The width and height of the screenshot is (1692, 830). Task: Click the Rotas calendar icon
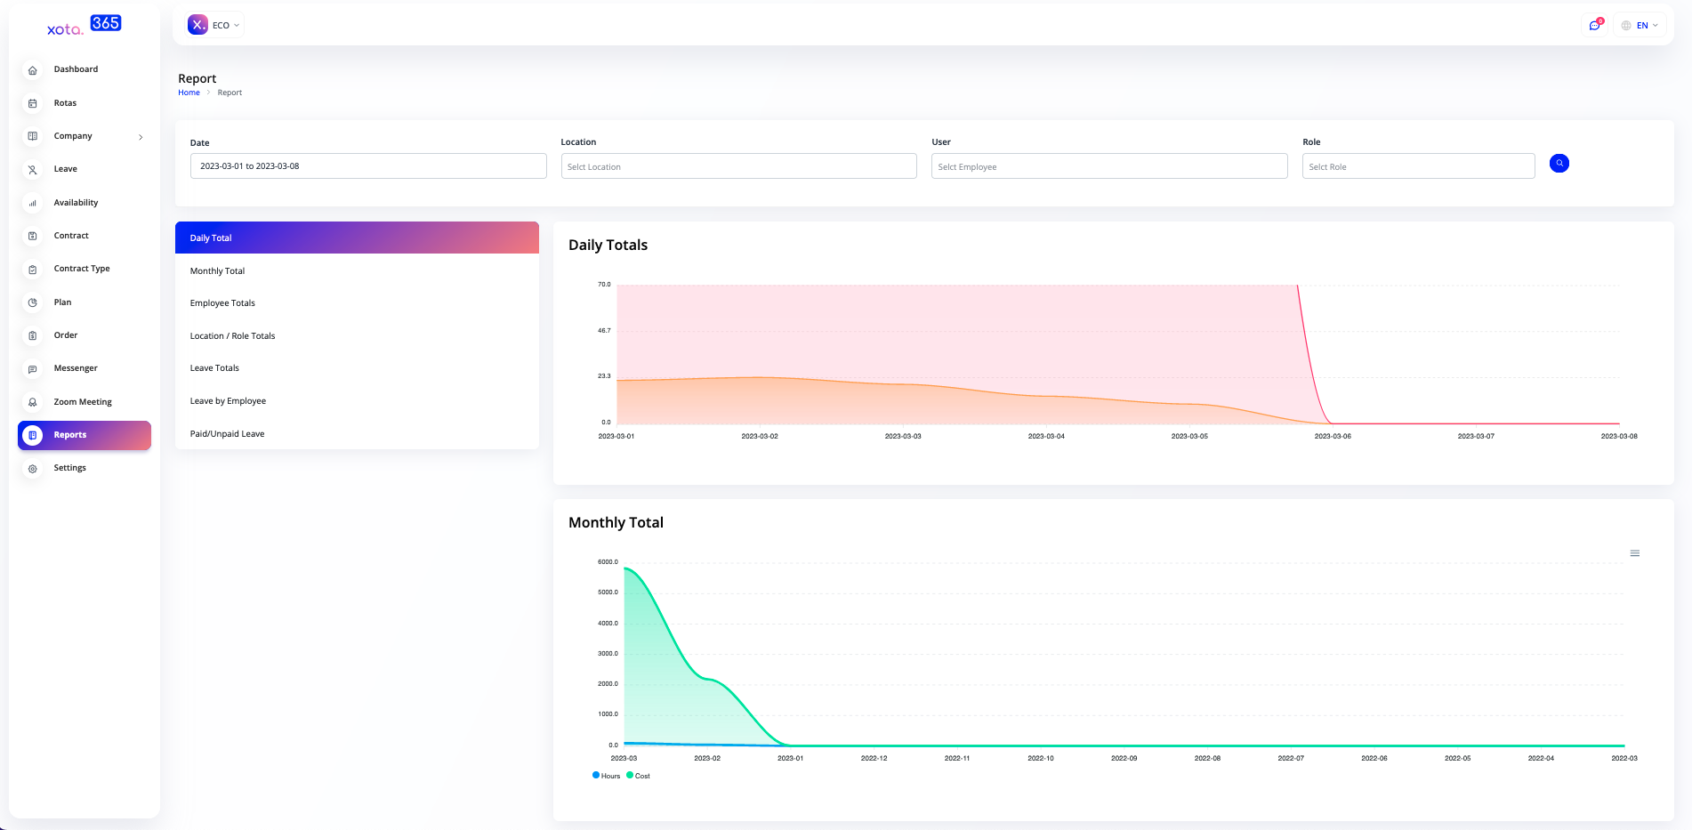[x=33, y=104]
